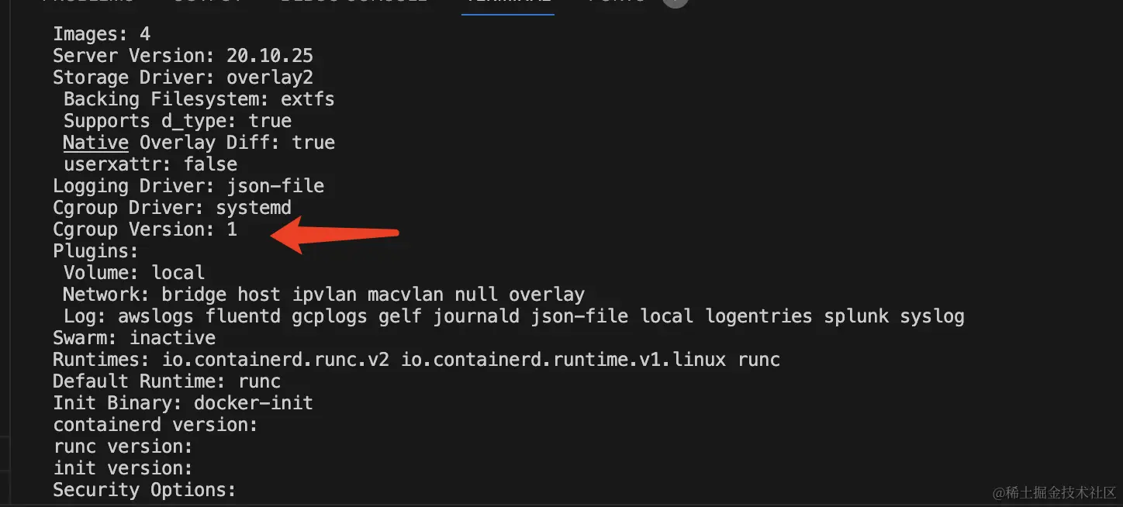Click 'Logging Driver: json-file' line
The width and height of the screenshot is (1123, 507).
pyautogui.click(x=188, y=186)
